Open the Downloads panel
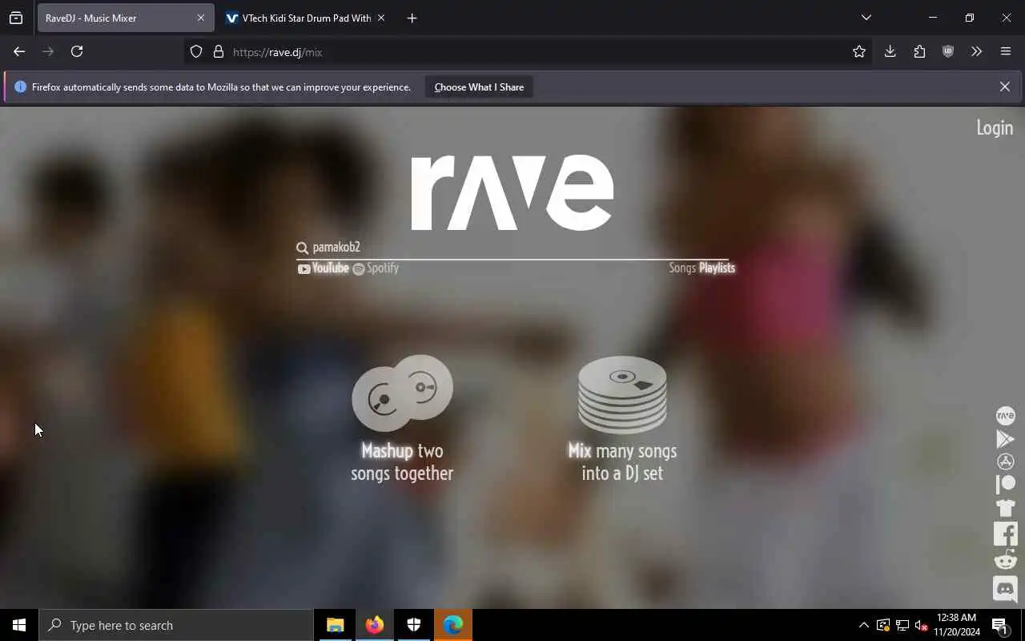 click(890, 51)
